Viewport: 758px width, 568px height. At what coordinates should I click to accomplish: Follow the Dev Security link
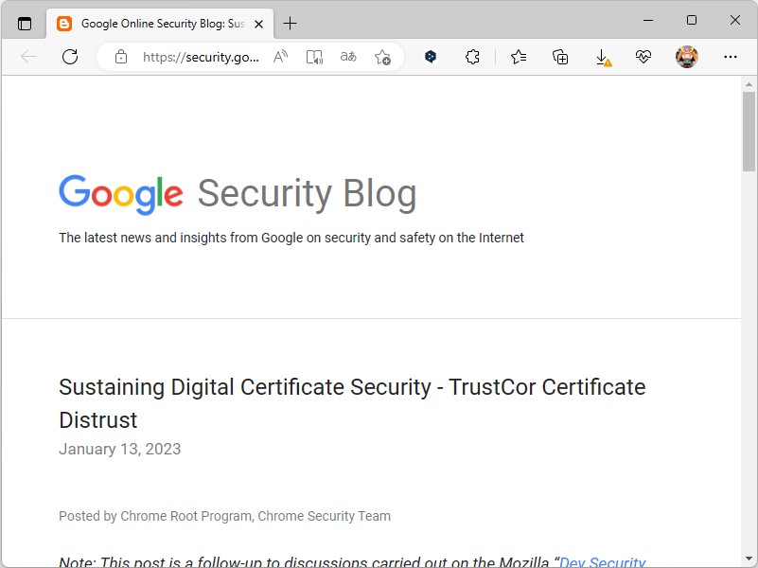[602, 561]
